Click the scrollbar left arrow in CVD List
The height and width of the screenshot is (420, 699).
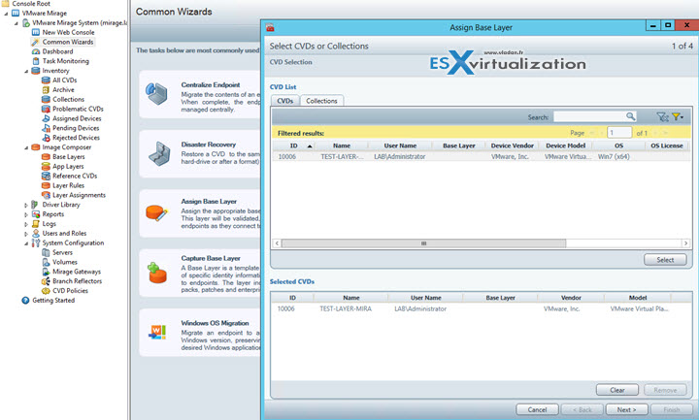coord(277,243)
